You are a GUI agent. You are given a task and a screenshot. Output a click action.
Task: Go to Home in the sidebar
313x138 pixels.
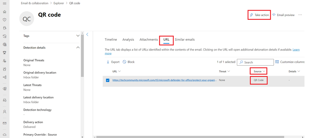(5, 12)
